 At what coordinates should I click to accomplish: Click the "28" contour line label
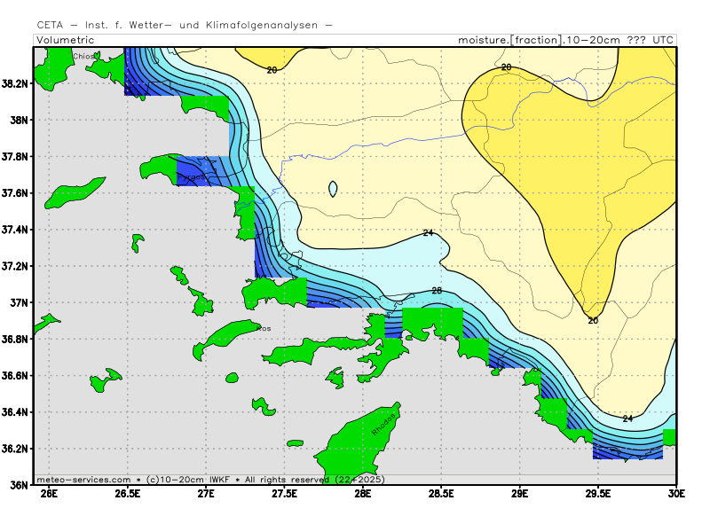(x=437, y=291)
